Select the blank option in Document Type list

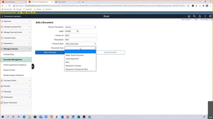click(x=80, y=52)
